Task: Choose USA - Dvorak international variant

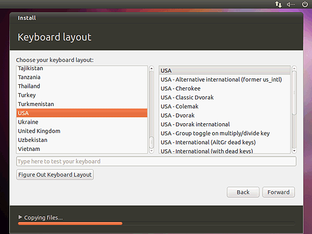Action: 225,124
